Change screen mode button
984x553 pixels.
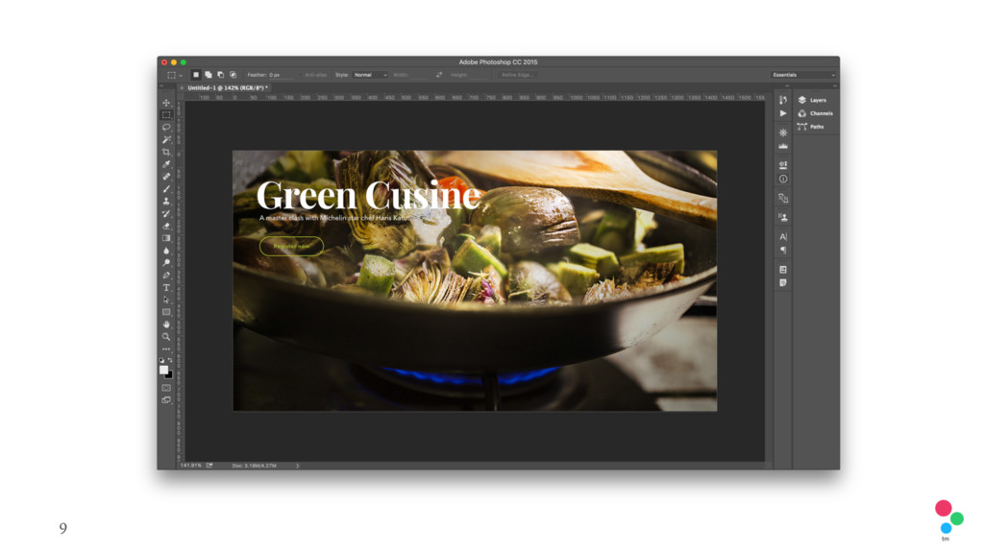(x=166, y=400)
